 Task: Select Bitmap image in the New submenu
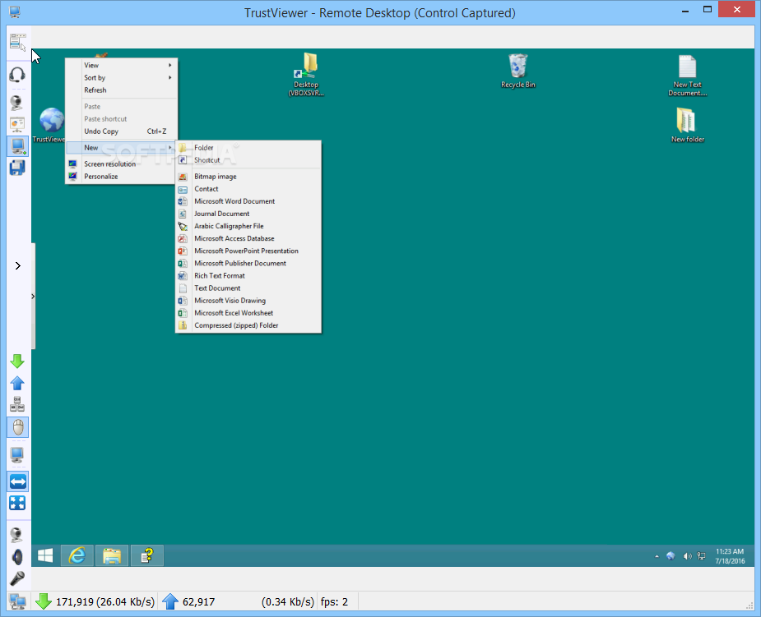pos(248,177)
